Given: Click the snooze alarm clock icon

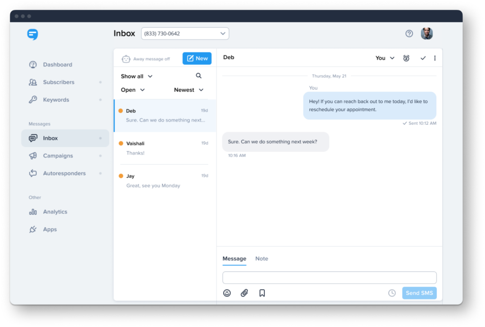Looking at the screenshot, I should coord(406,58).
